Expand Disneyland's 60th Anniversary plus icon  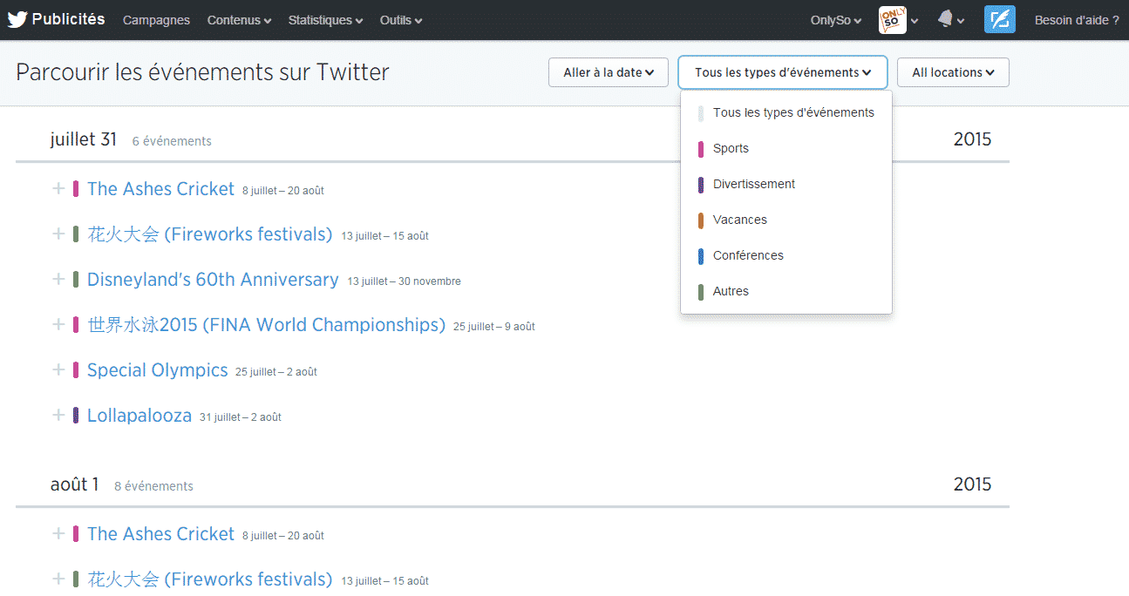(x=58, y=279)
